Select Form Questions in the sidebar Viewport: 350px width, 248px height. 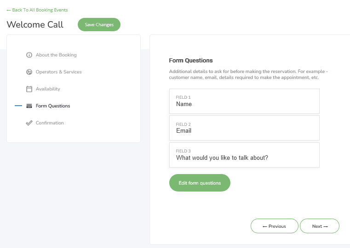(x=53, y=106)
